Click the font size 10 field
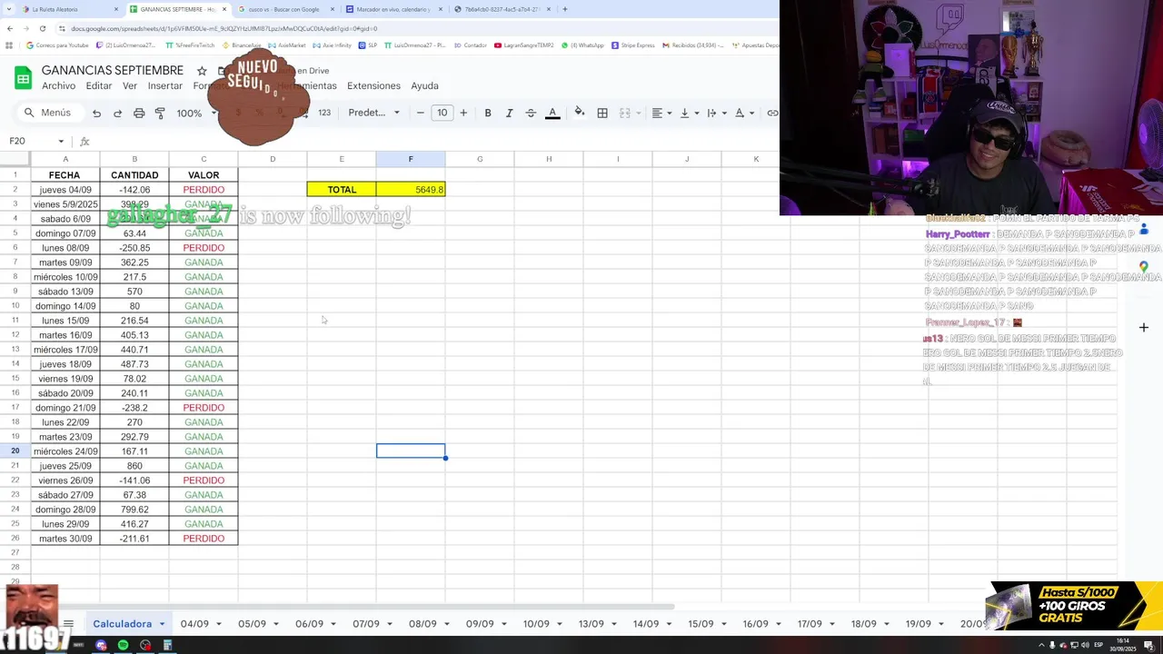1163x654 pixels. point(442,113)
